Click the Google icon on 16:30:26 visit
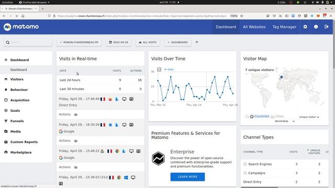Screen dimensions: 335x188 (61, 132)
